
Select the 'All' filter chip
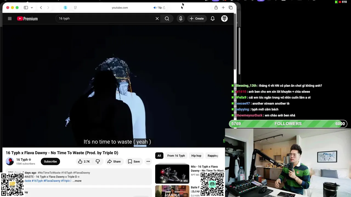(159, 156)
